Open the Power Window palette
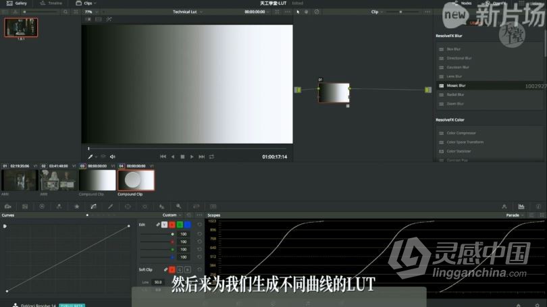Screen dimensions: 547x307 128,206
